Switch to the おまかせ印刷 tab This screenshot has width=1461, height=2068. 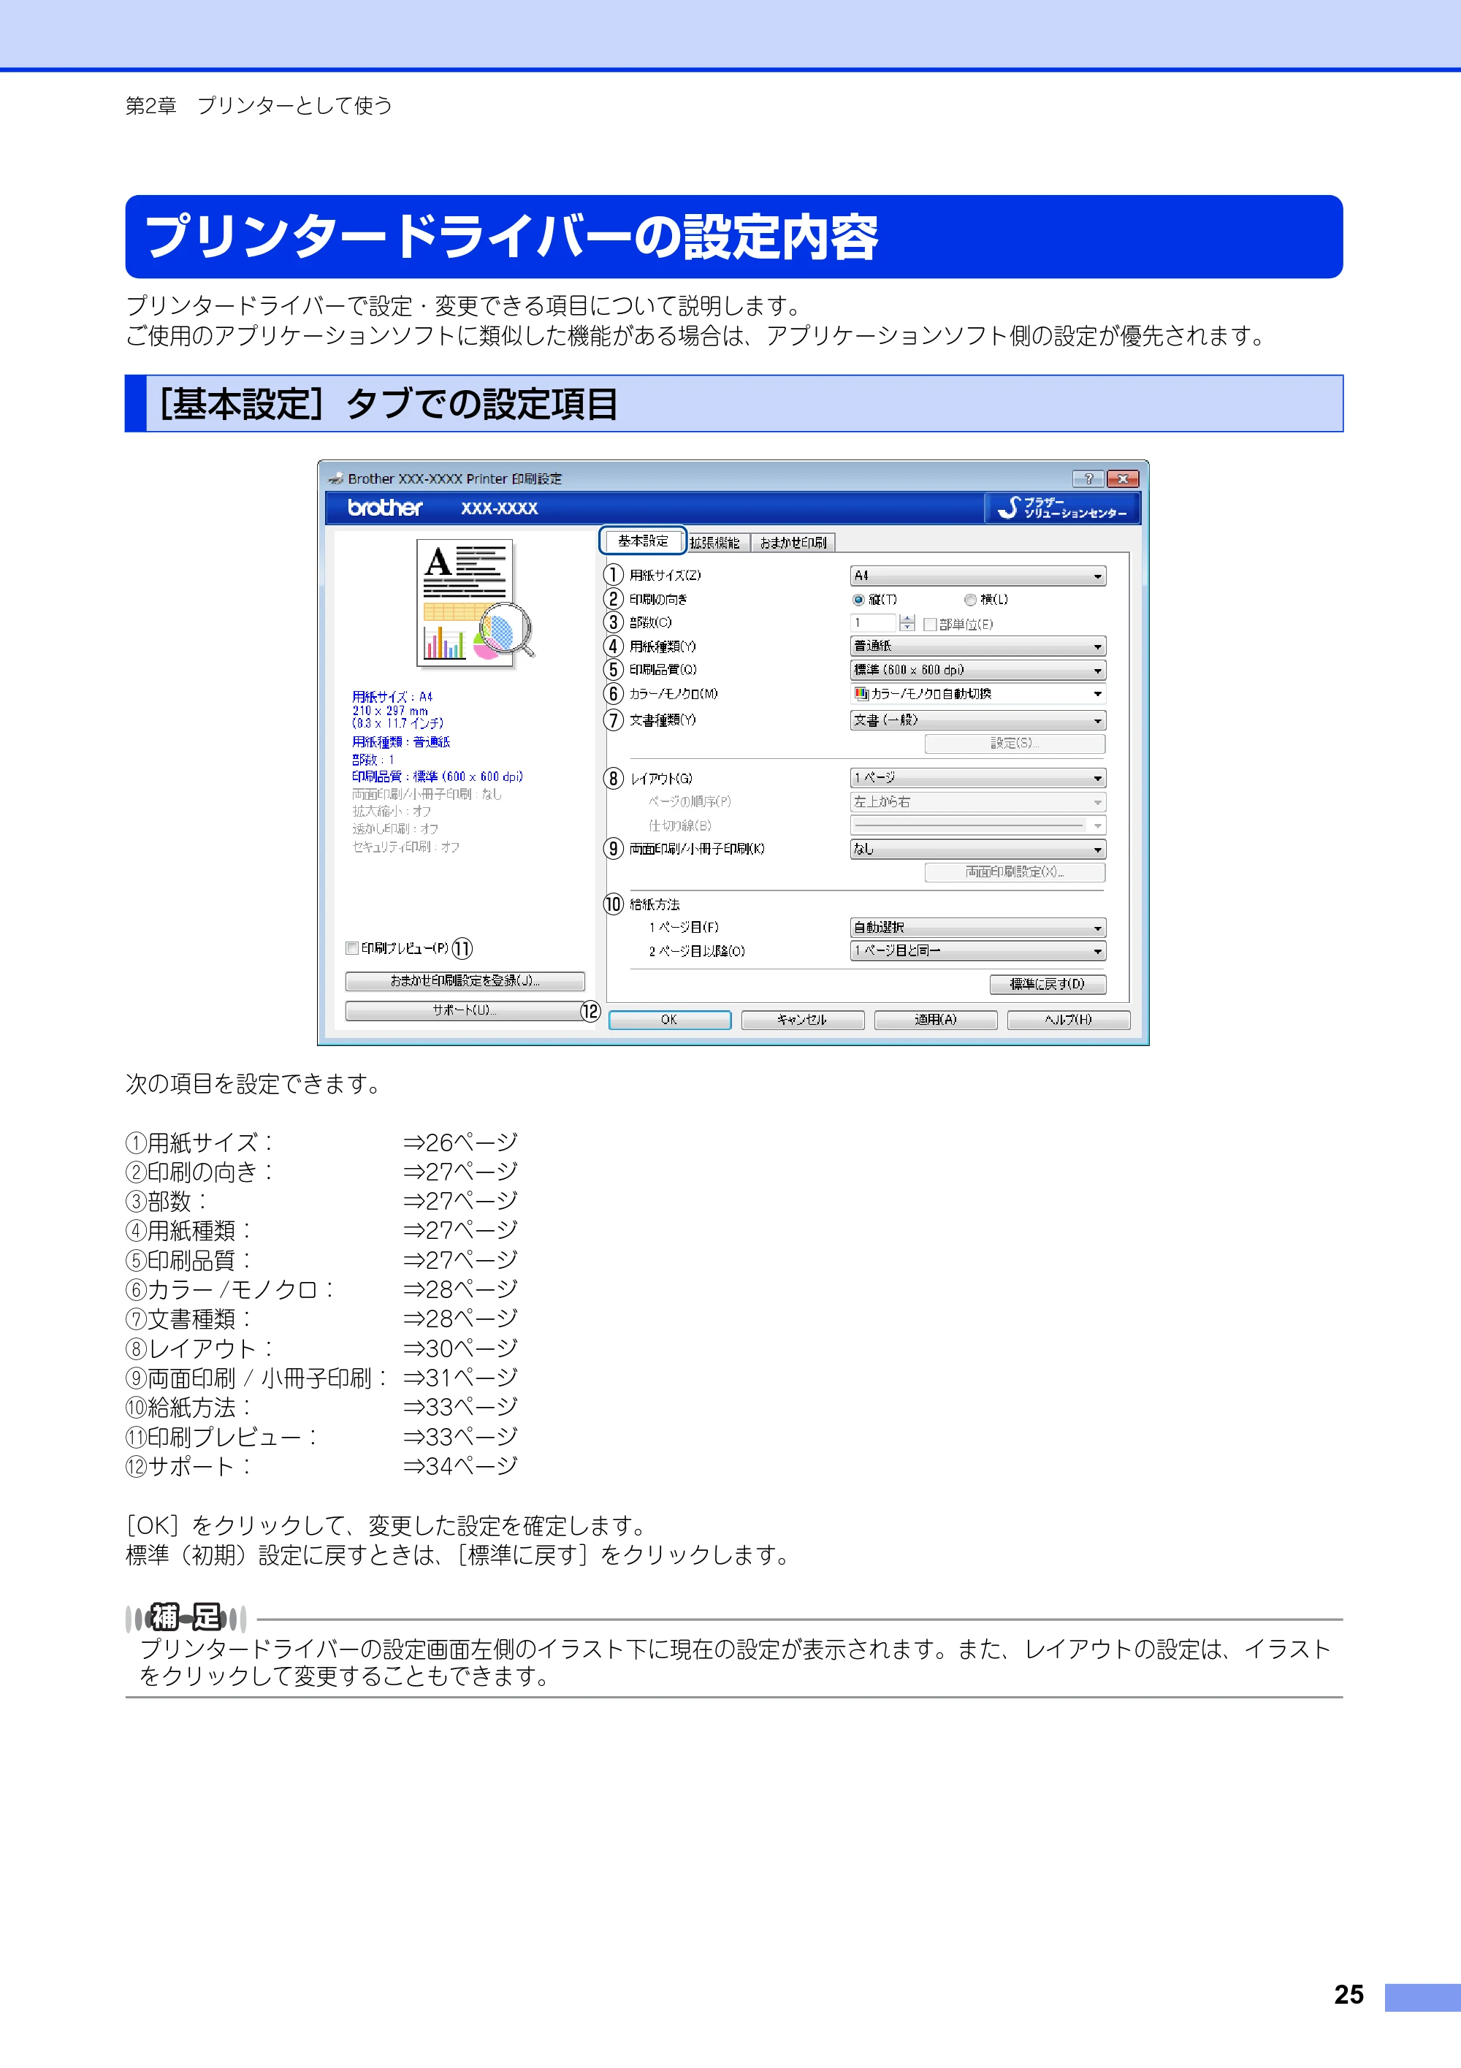pyautogui.click(x=793, y=542)
